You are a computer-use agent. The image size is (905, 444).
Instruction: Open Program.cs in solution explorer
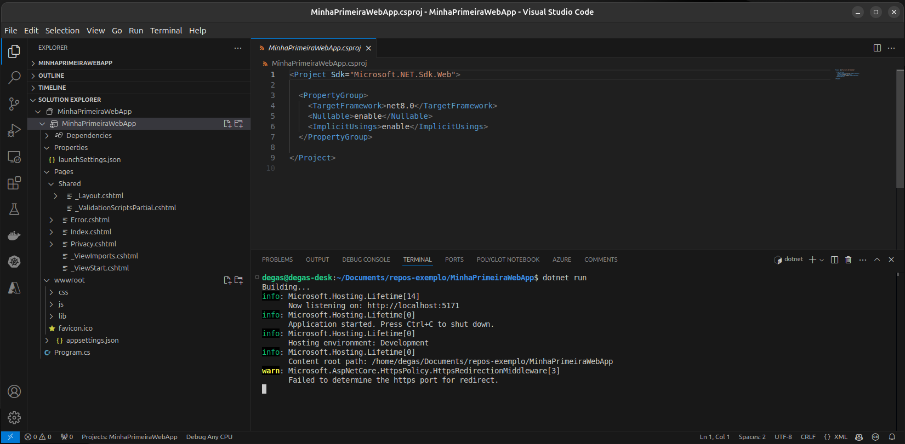click(72, 353)
